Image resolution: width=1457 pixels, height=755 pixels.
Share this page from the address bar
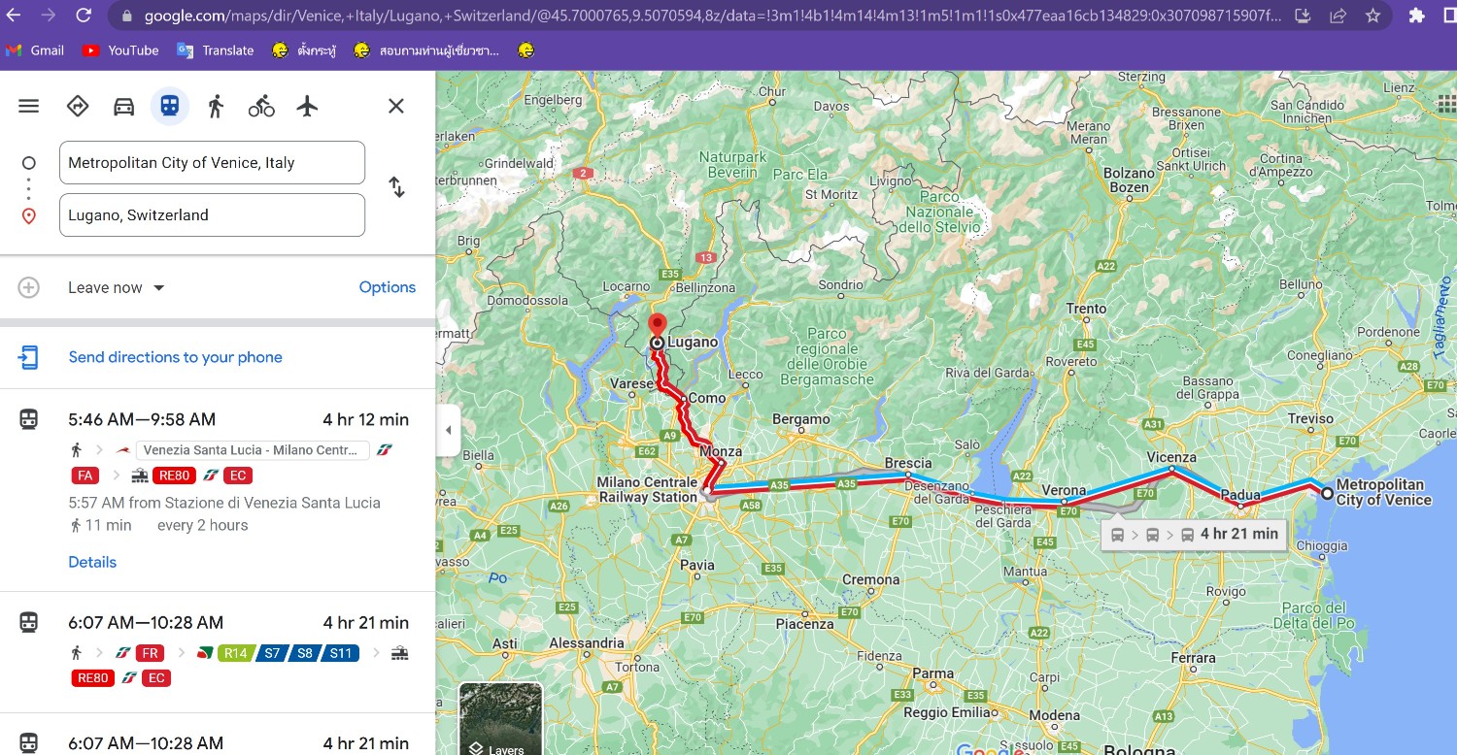(x=1338, y=16)
